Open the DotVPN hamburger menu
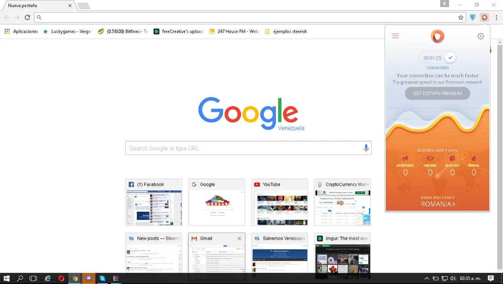Image resolution: width=503 pixels, height=284 pixels. point(395,36)
